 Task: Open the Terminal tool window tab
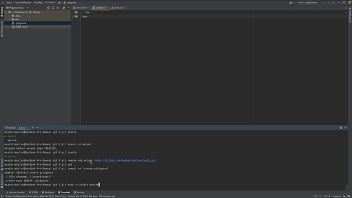(64, 193)
